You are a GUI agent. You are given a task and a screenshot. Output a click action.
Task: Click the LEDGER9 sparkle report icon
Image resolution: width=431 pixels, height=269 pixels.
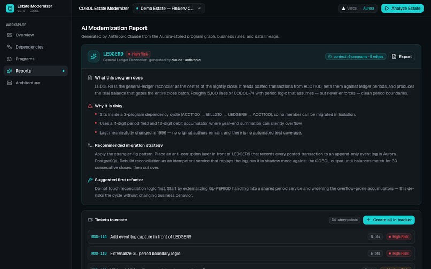(x=94, y=57)
